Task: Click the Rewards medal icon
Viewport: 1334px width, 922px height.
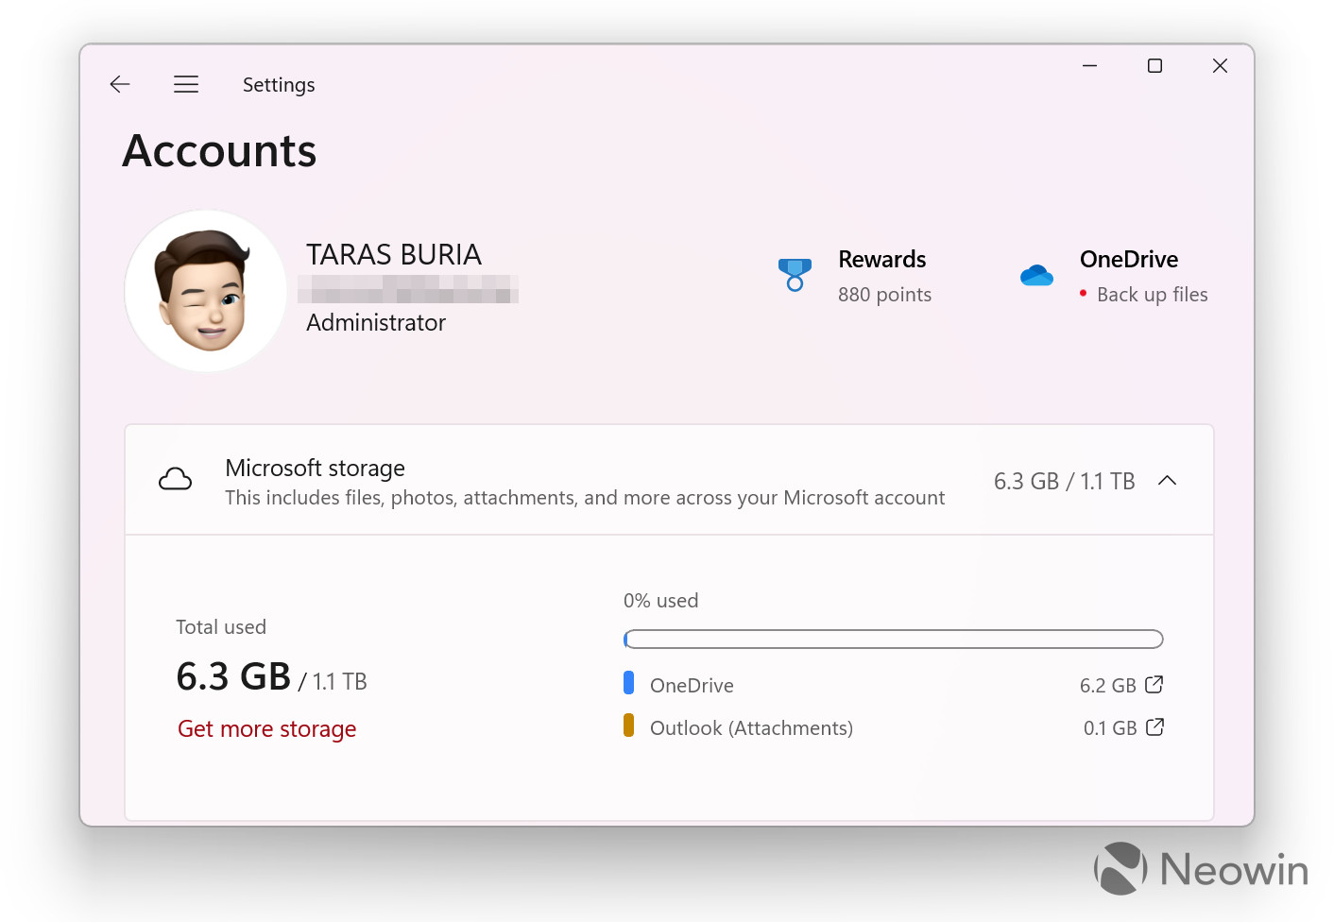Action: (795, 275)
